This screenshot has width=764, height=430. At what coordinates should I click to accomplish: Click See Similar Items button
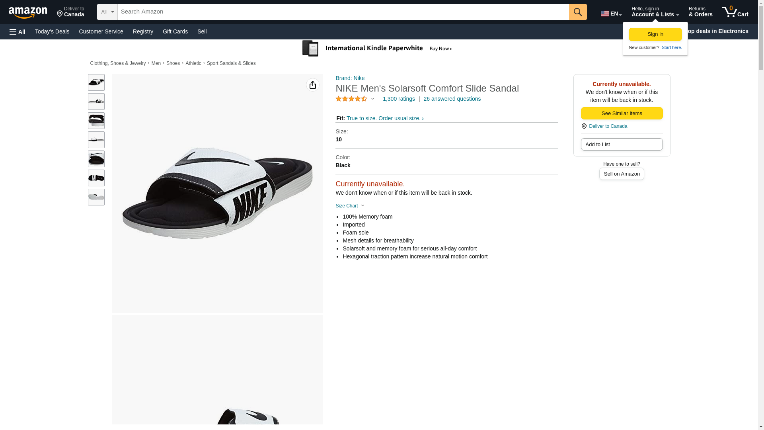pos(622,113)
